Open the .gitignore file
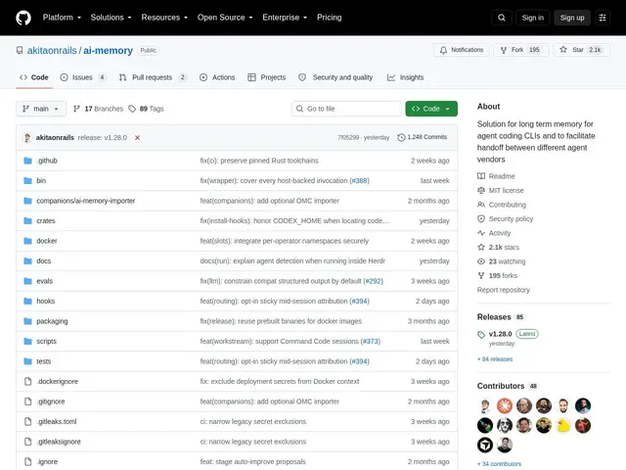The image size is (626, 470). tap(51, 401)
